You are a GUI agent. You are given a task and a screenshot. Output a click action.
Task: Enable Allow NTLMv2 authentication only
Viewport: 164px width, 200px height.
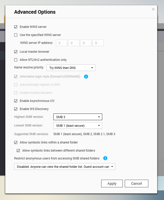pyautogui.click(x=16, y=60)
